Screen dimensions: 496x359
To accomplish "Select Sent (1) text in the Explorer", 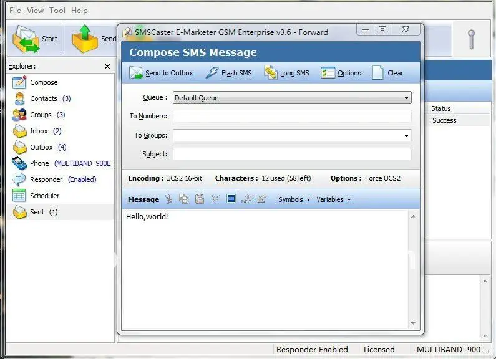I will coord(44,212).
